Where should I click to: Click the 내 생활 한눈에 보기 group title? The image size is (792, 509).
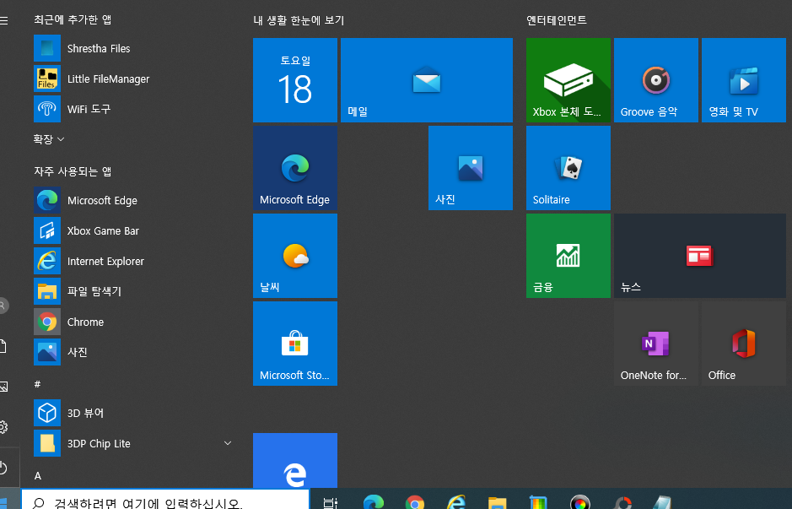pyautogui.click(x=299, y=20)
